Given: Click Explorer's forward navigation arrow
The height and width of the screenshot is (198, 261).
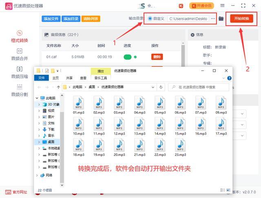Looking at the screenshot, I should coord(47,87).
